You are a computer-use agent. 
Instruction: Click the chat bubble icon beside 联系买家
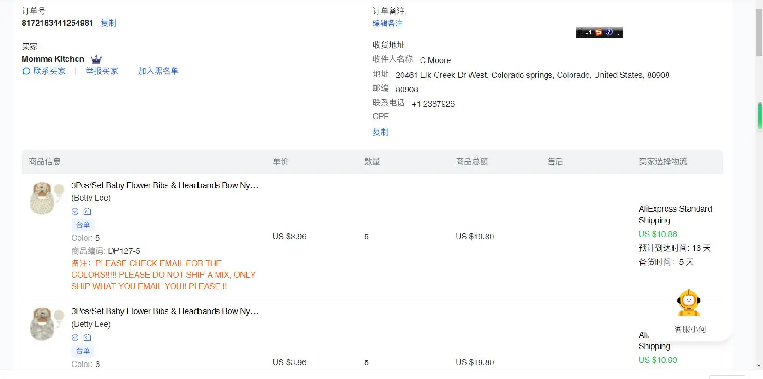tap(26, 71)
